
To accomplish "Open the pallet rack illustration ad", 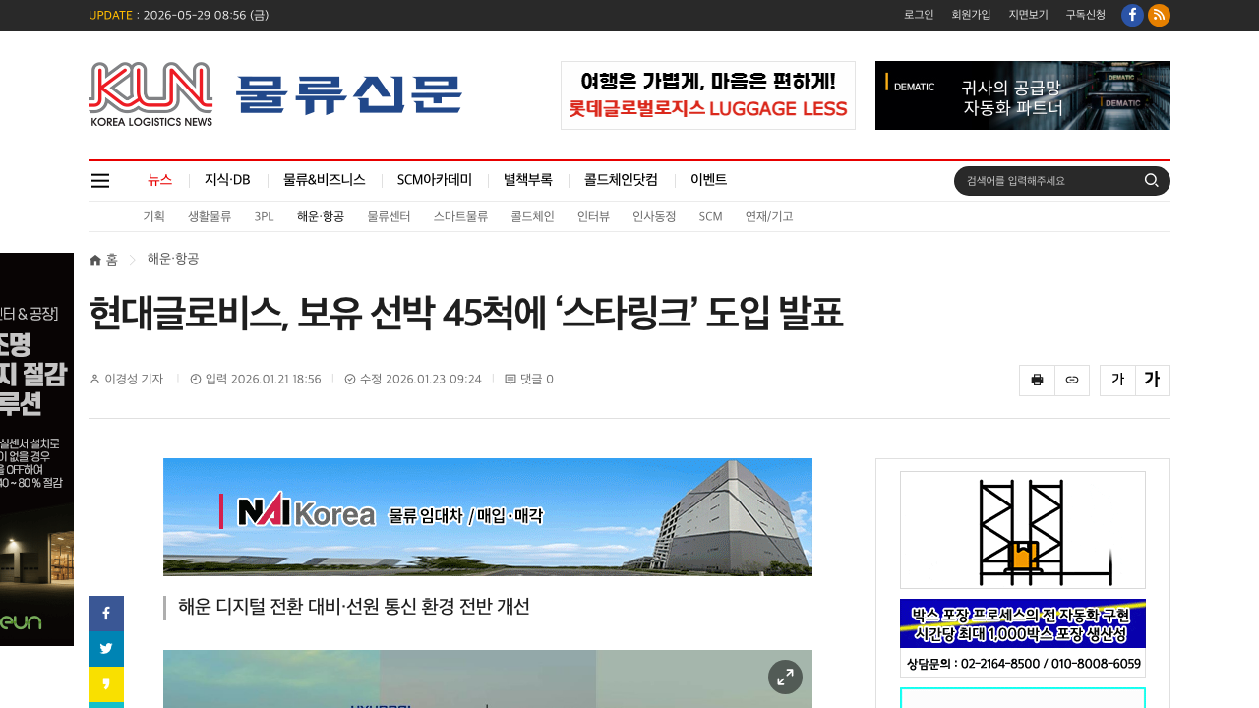I will click(1023, 530).
